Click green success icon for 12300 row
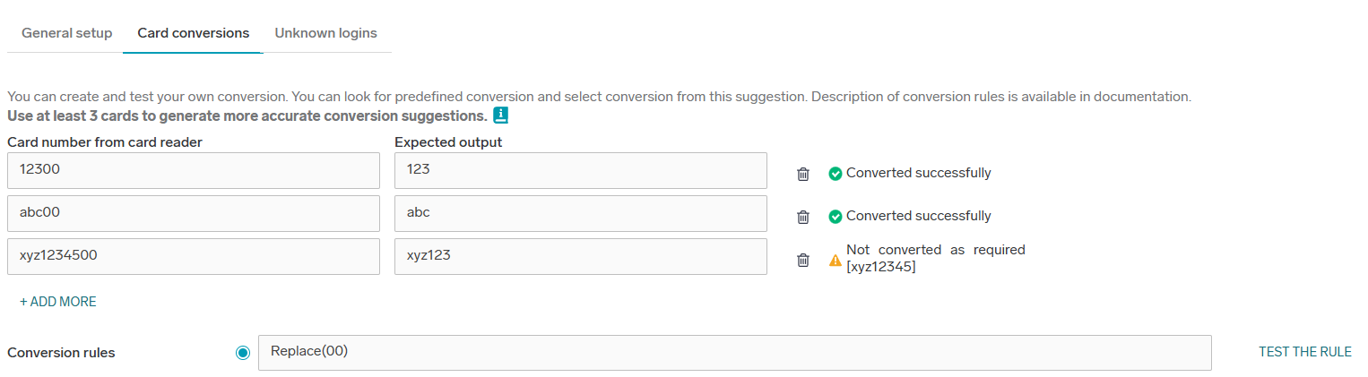The height and width of the screenshot is (377, 1368). (835, 174)
